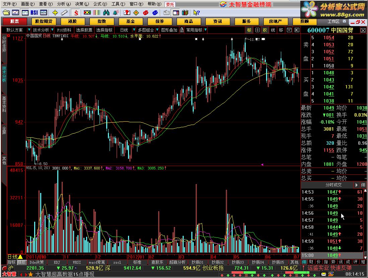Image resolution: width=368 pixels, height=278 pixels.
Task: Click the candlestick chart toolbar icon
Action: (x=25, y=13)
